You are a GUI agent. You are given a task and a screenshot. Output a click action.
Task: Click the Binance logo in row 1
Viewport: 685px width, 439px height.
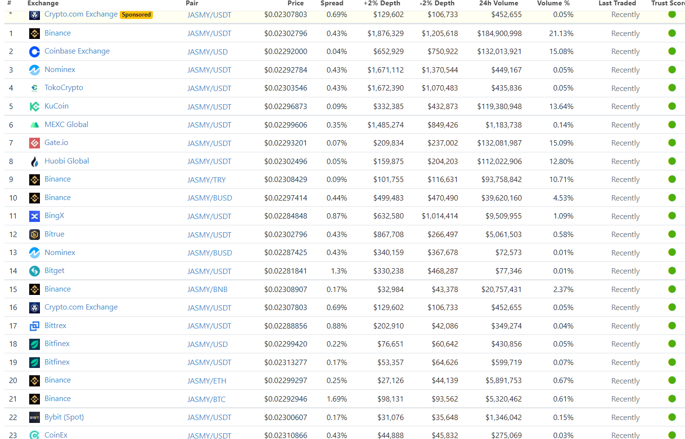[35, 34]
